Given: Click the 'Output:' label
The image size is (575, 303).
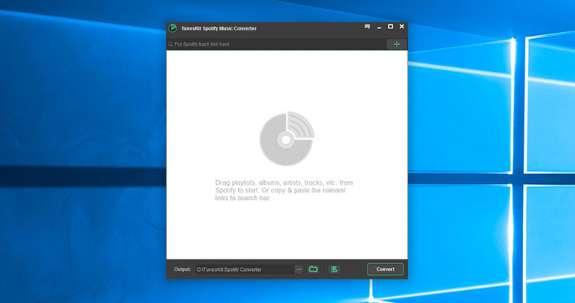Looking at the screenshot, I should [182, 269].
